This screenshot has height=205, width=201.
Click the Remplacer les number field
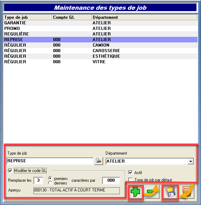(38, 180)
